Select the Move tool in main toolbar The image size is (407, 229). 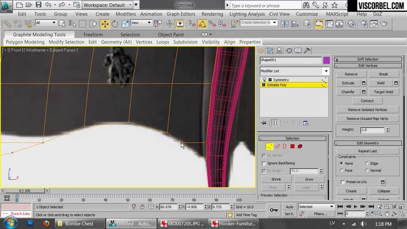[x=105, y=24]
